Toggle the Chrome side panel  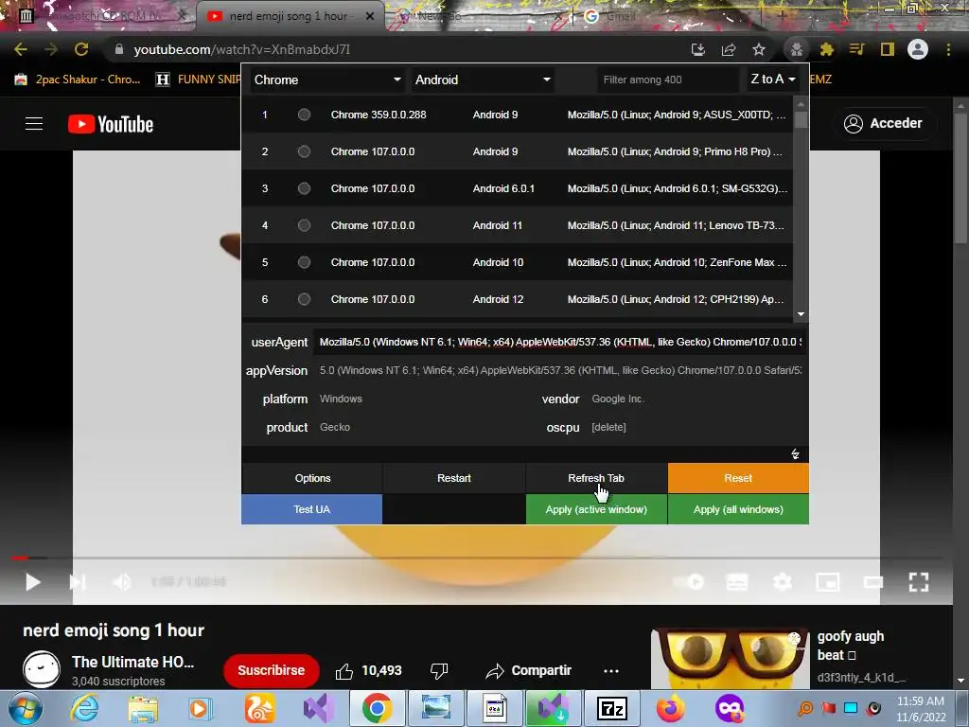pos(888,49)
